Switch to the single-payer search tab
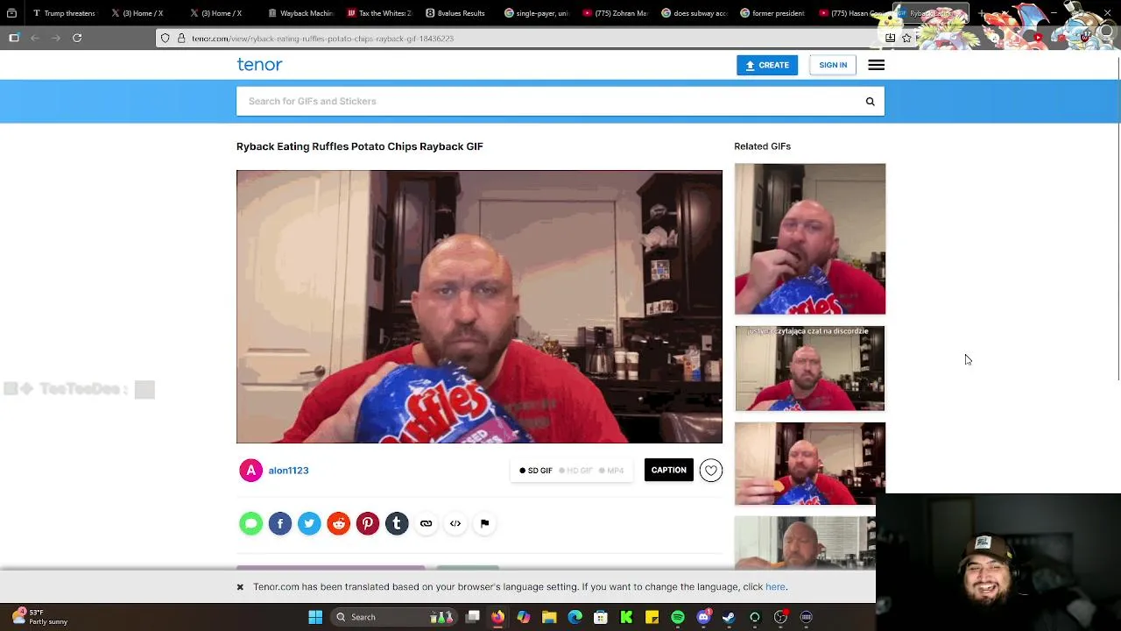Screen dimensions: 1121x631 (536, 13)
